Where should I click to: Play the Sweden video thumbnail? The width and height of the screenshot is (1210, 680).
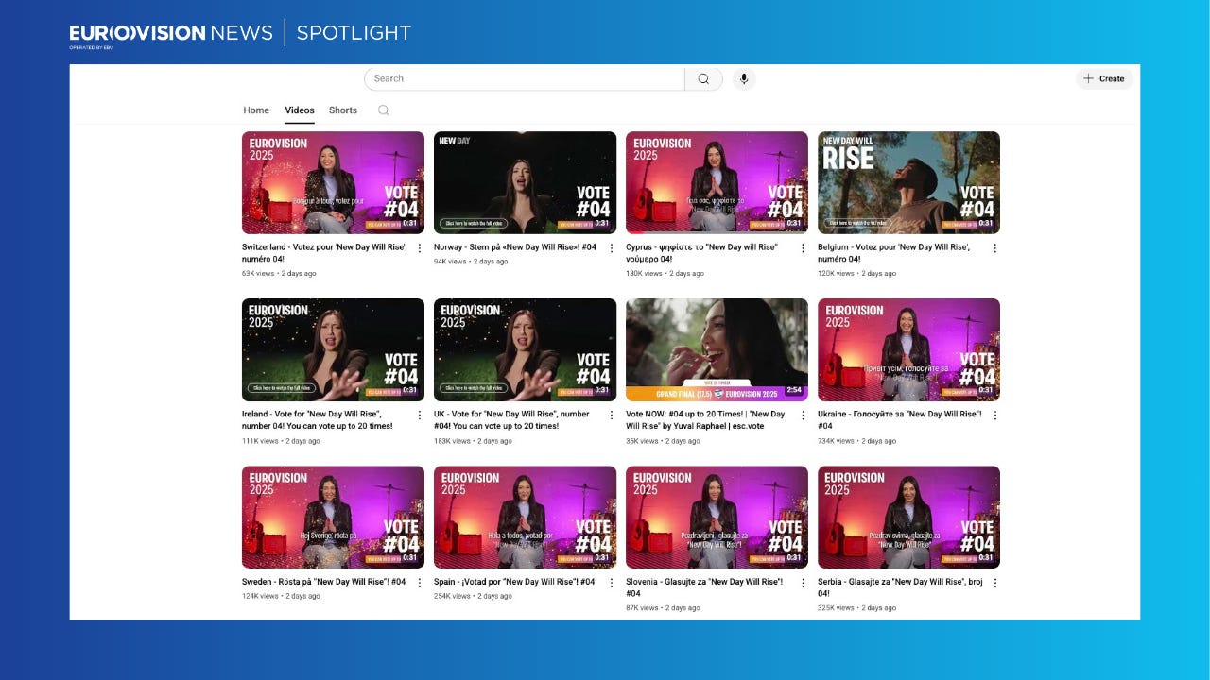click(333, 517)
